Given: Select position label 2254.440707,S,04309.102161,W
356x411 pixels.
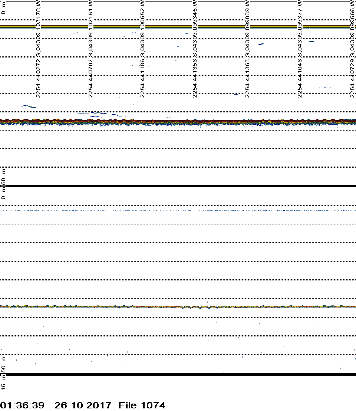Looking at the screenshot, I should point(90,49).
